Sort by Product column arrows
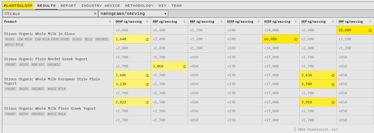This screenshot has height=133, width=374. pyautogui.click(x=110, y=22)
